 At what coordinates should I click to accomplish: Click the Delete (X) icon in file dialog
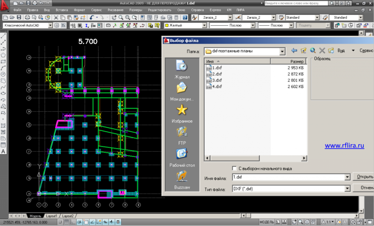pos(322,51)
